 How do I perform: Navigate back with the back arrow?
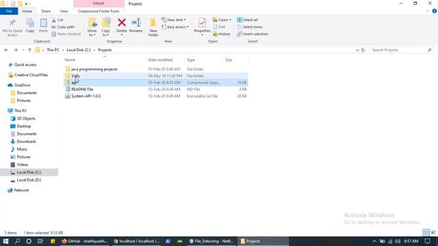[x=6, y=50]
